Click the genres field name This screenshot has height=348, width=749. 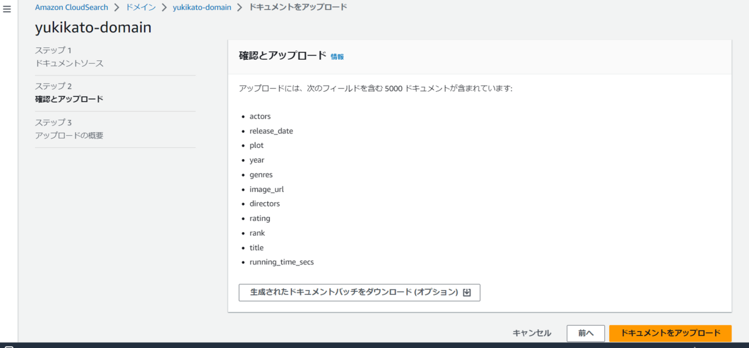261,175
